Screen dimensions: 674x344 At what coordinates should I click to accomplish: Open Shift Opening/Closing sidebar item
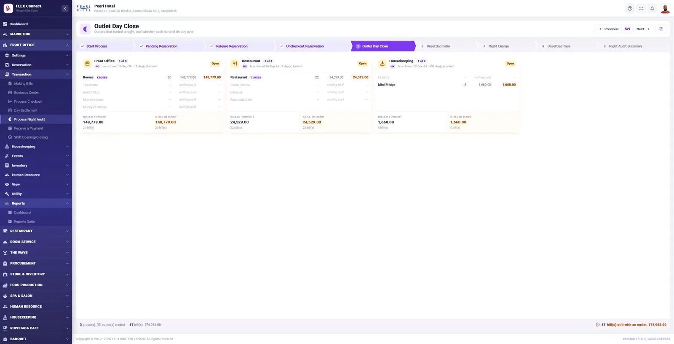[x=36, y=137]
